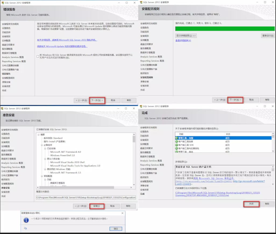276x234 pixels.
Task: Click 确定 in the restart dialog
Action: point(116,229)
